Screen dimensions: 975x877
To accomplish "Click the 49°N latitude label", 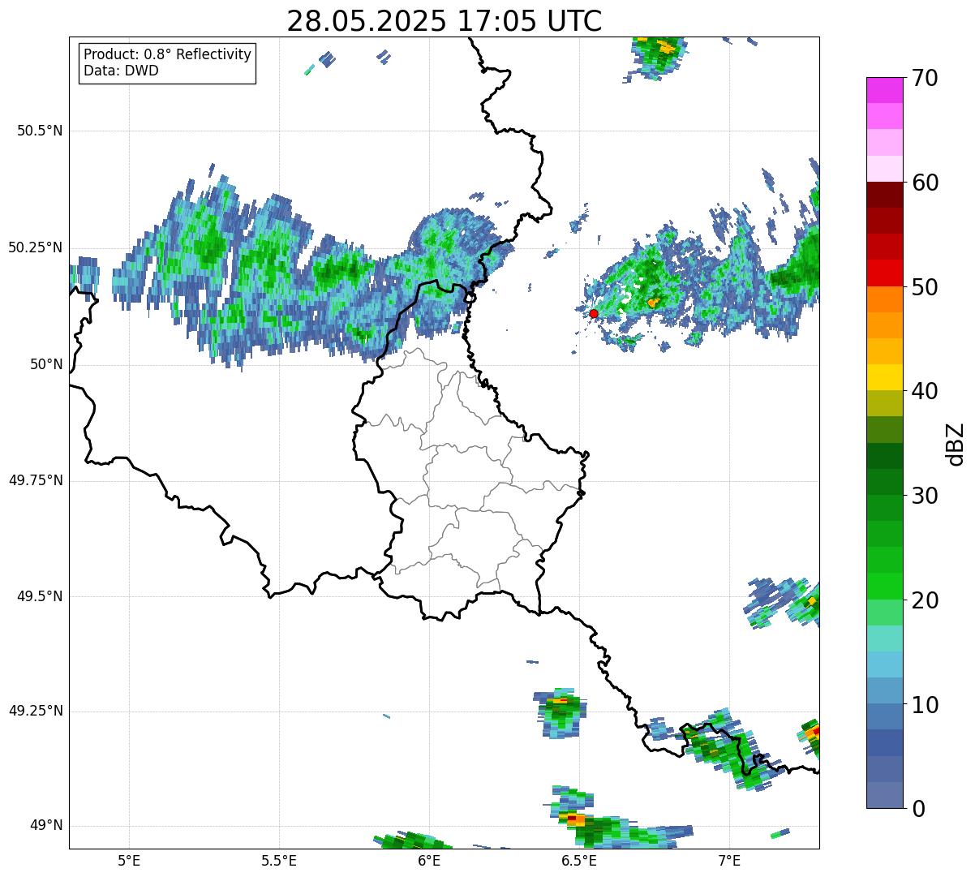I will tap(46, 825).
